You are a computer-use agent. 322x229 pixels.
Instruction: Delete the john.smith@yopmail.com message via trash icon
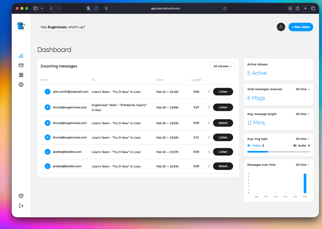209,92
